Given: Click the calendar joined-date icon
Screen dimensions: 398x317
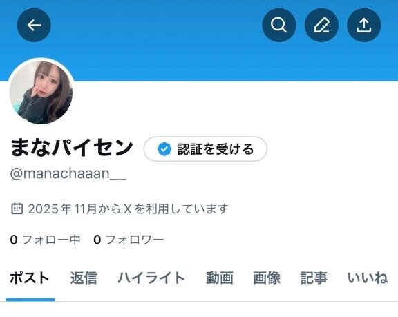Looking at the screenshot, I should click(x=17, y=209).
